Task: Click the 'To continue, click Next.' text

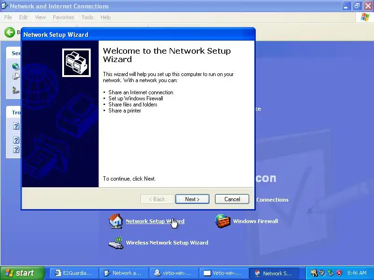Action: (x=129, y=179)
